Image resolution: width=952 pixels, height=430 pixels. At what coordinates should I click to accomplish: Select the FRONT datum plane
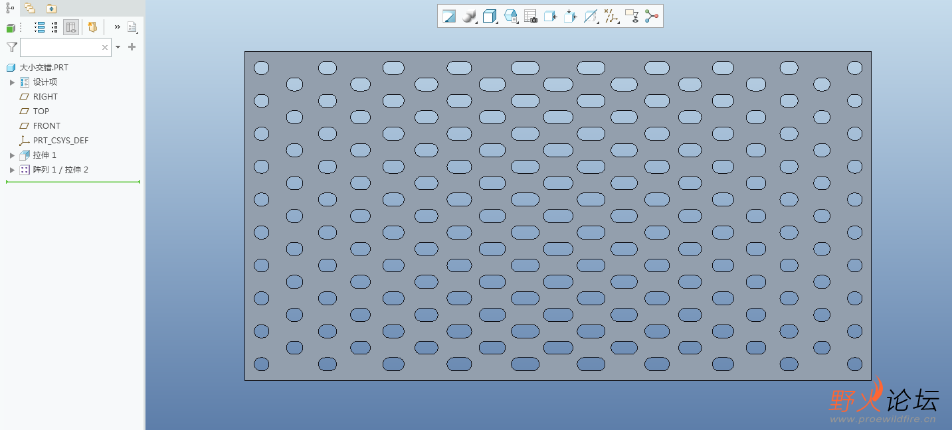(47, 126)
